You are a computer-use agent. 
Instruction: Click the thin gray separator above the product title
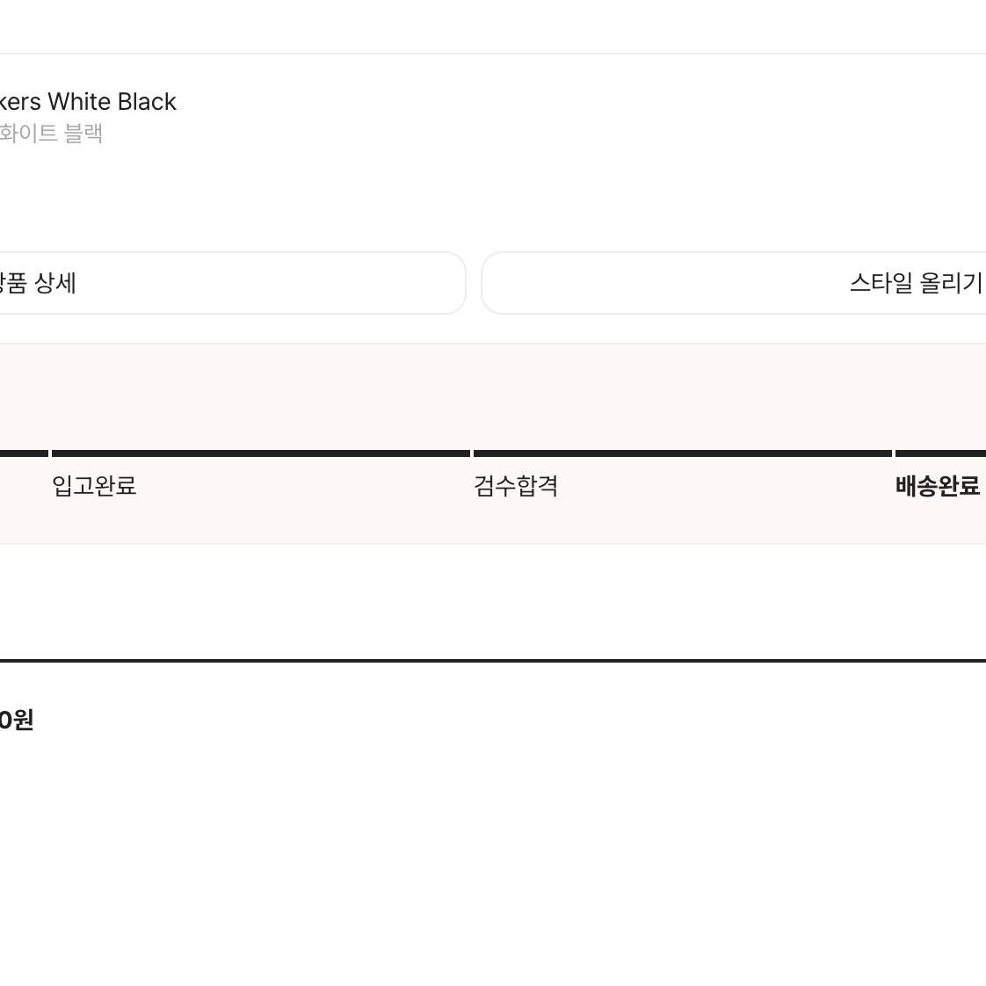click(x=492, y=54)
